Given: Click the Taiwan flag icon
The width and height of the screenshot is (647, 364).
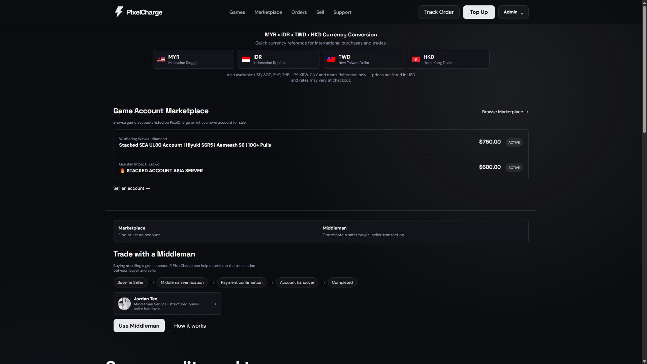Looking at the screenshot, I should [x=331, y=60].
